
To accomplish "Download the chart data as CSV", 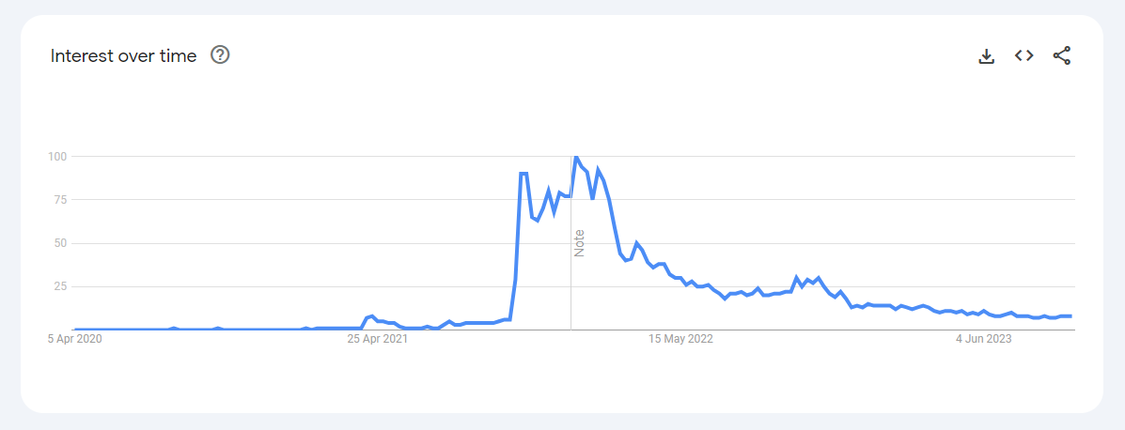I will click(986, 56).
